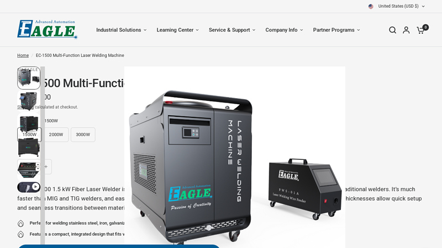
Task: Expand the Learning Center dropdown
Action: click(177, 30)
